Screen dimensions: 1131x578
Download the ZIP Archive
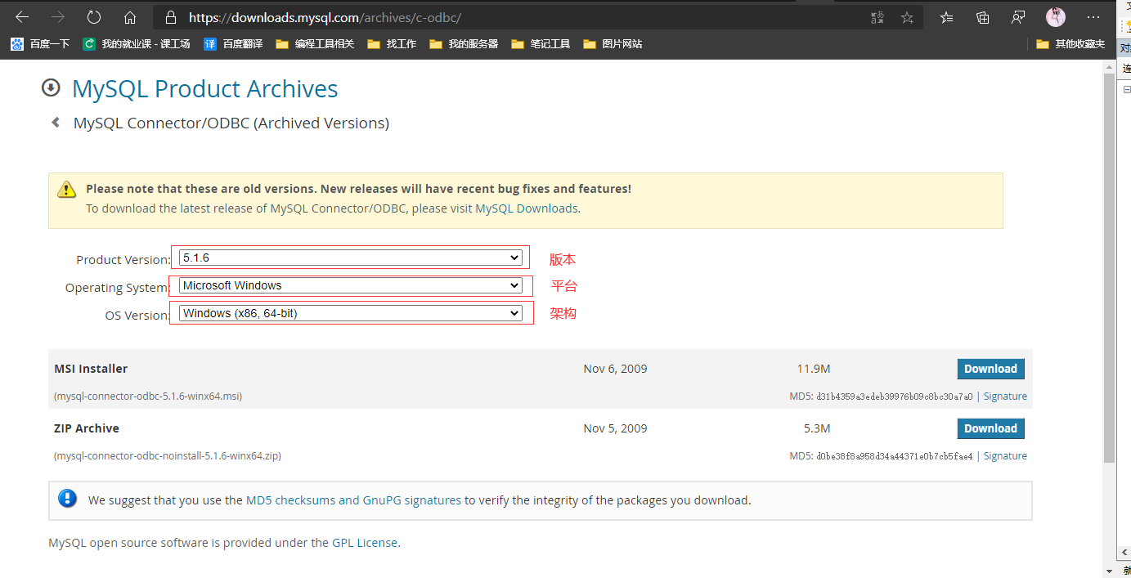(990, 428)
